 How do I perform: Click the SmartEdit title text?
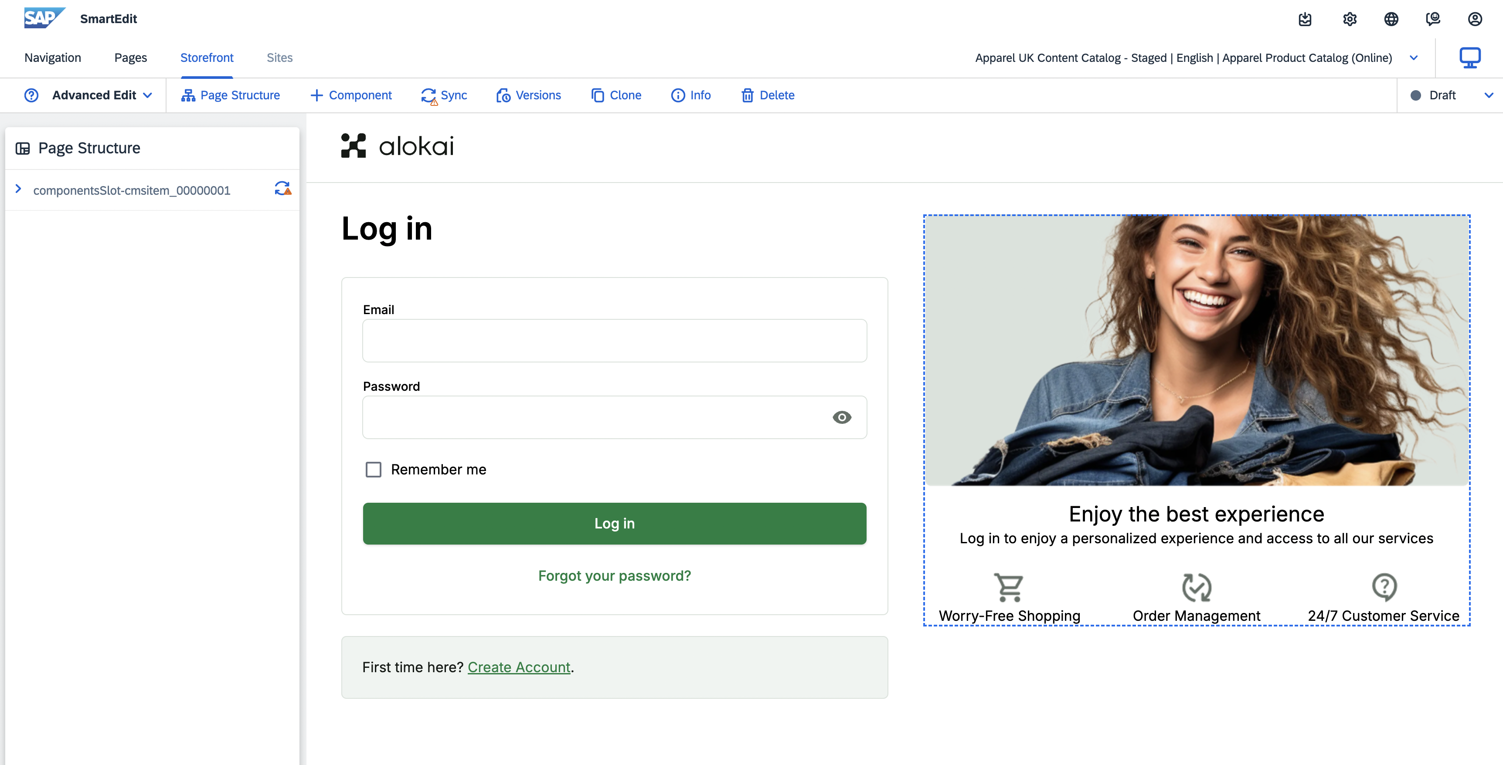coord(109,19)
